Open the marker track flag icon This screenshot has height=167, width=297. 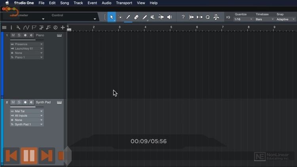34,27
